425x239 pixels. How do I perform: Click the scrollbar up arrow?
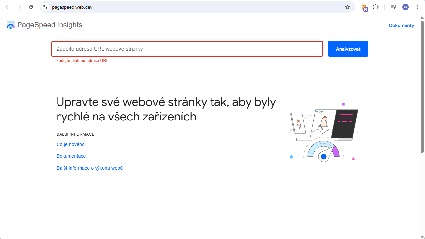click(x=422, y=17)
